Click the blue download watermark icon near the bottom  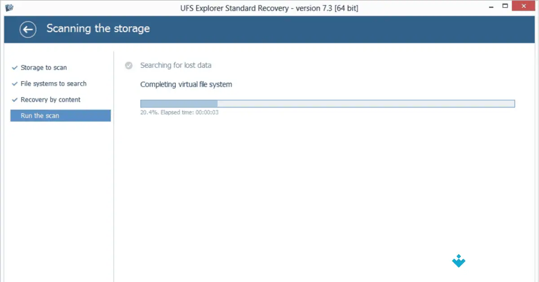pyautogui.click(x=458, y=261)
